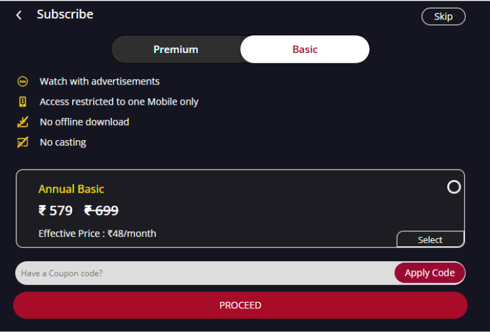Switch to the Basic tab
The width and height of the screenshot is (490, 332).
pos(305,49)
